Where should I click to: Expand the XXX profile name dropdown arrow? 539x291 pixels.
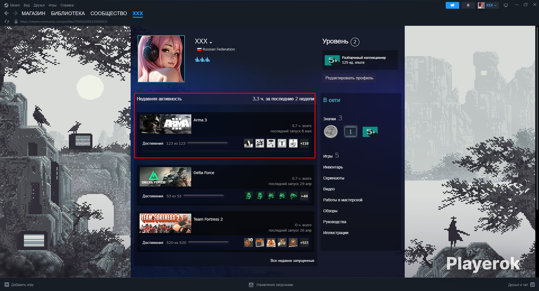point(211,42)
